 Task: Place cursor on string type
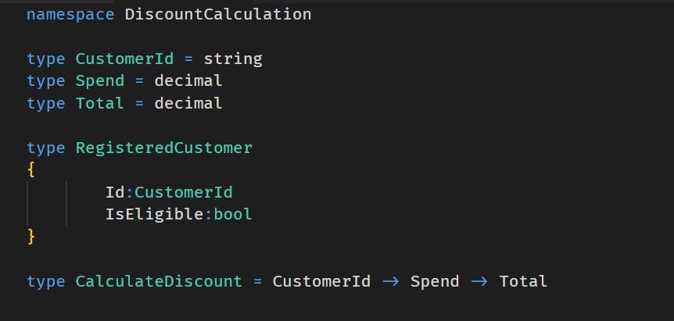[233, 59]
